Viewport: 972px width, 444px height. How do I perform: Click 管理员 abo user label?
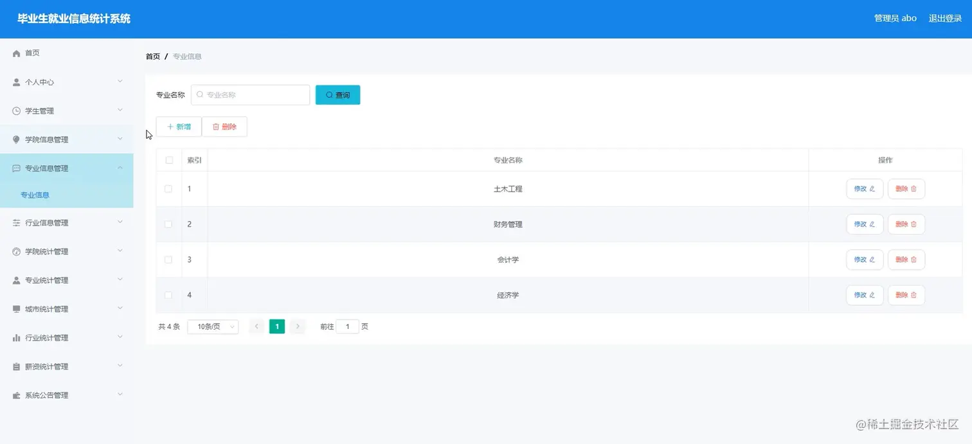click(x=896, y=18)
